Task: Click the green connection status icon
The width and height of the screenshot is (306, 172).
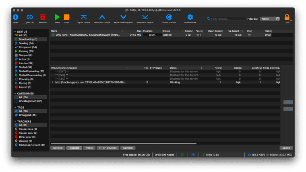Action: (x=182, y=155)
